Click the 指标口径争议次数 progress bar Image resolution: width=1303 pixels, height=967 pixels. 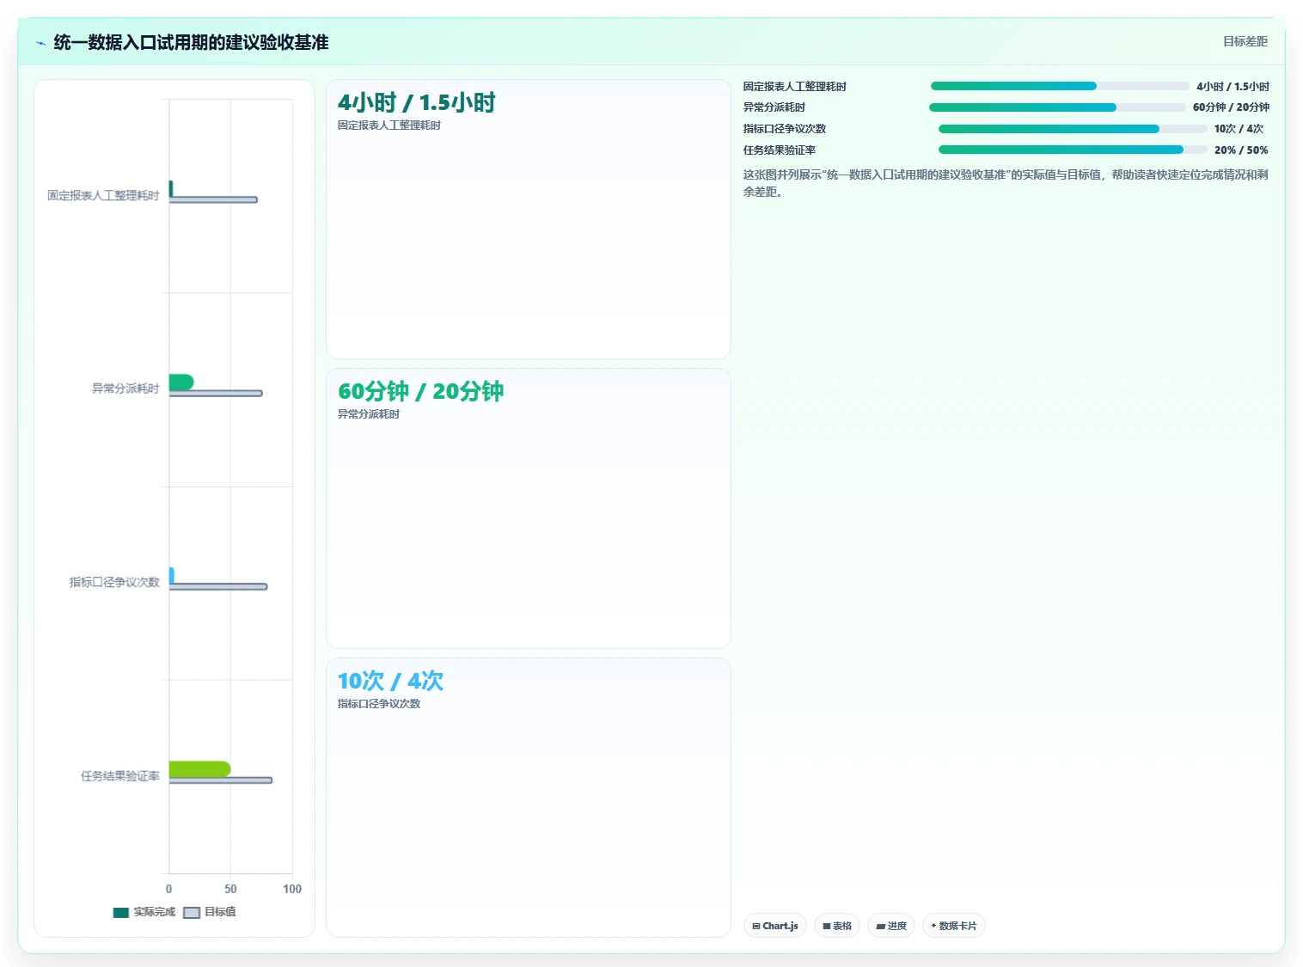point(1073,129)
